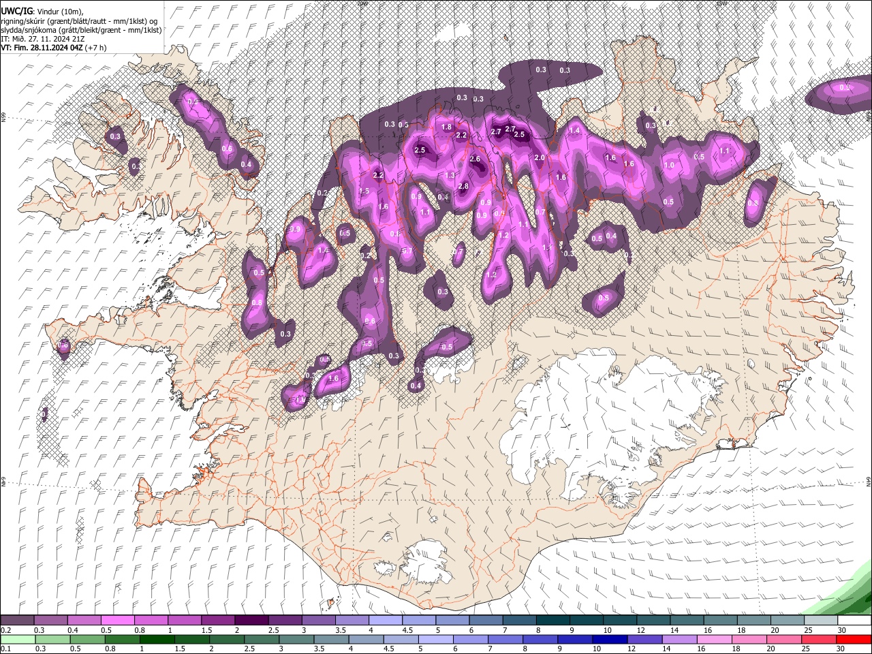Pick the upper legend swatch labeled 3.5
This screenshot has width=872, height=654.
[x=352, y=621]
